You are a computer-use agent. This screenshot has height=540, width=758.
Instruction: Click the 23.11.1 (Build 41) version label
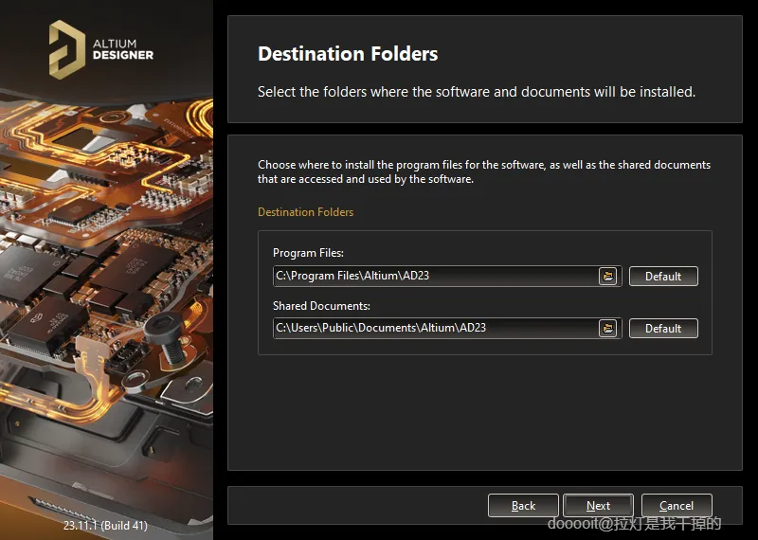105,525
